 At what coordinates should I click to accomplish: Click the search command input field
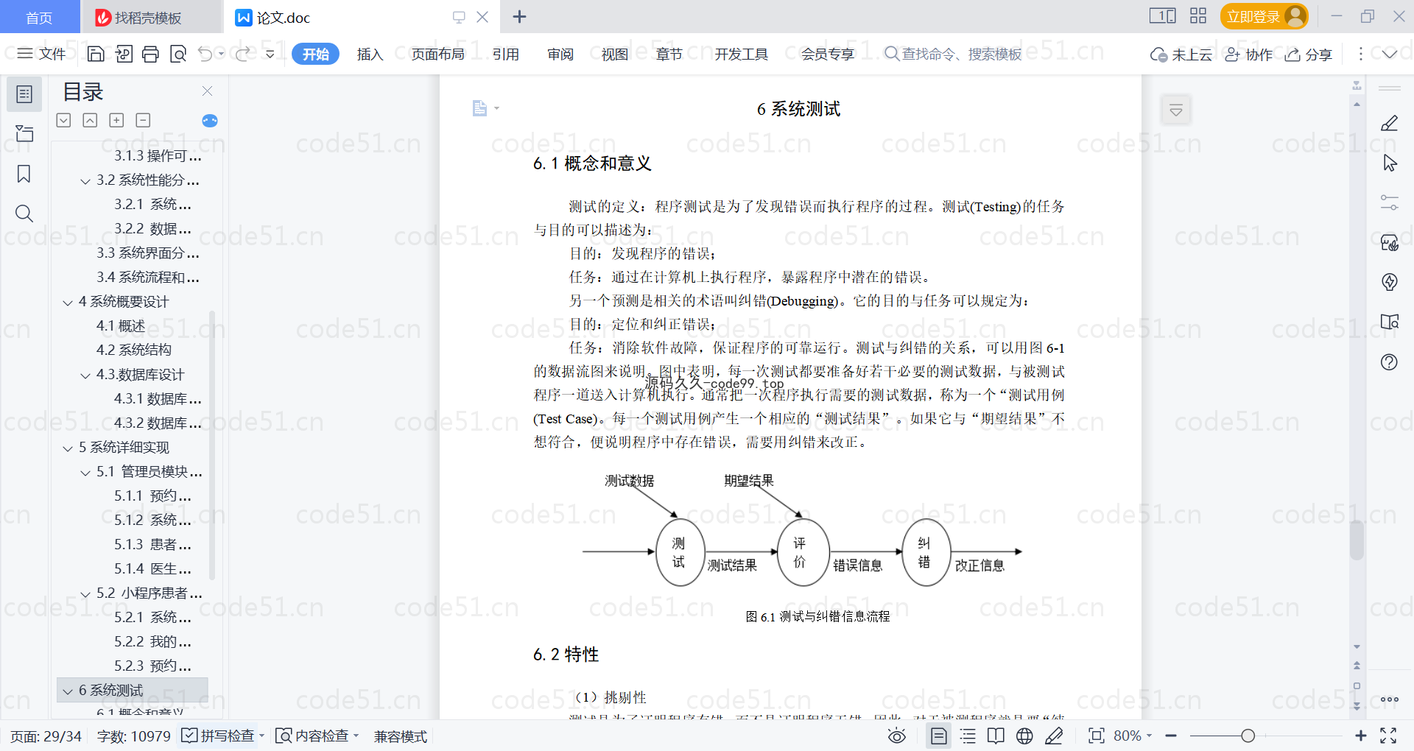click(x=954, y=54)
